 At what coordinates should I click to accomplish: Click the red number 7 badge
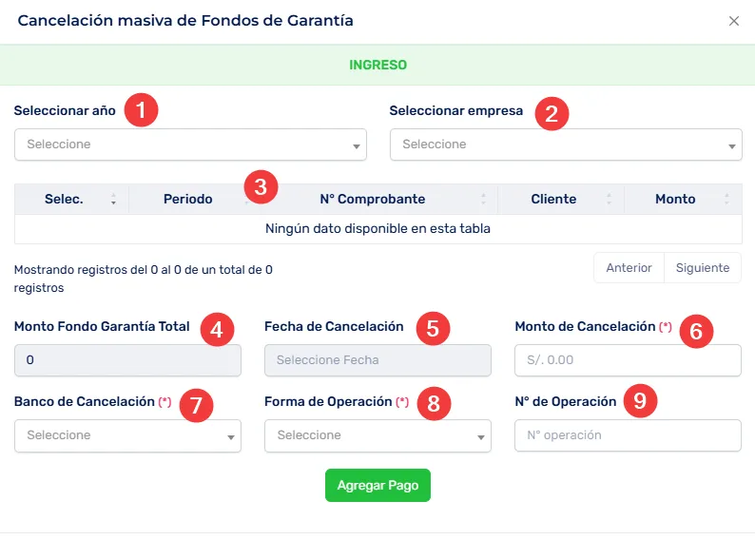(196, 405)
